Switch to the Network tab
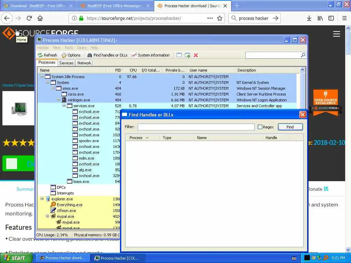351x263 pixels. click(84, 63)
